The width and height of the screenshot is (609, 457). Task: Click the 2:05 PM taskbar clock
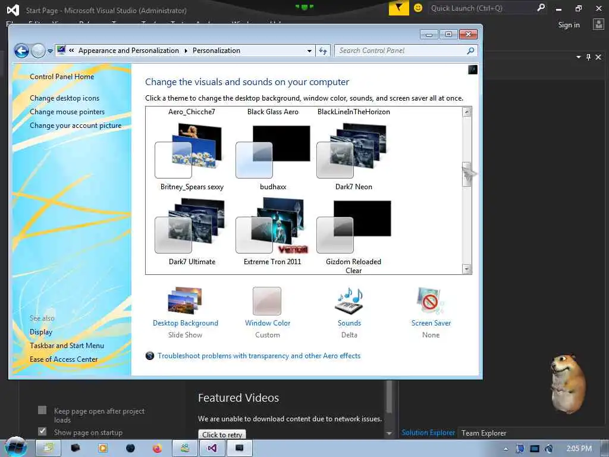(579, 449)
